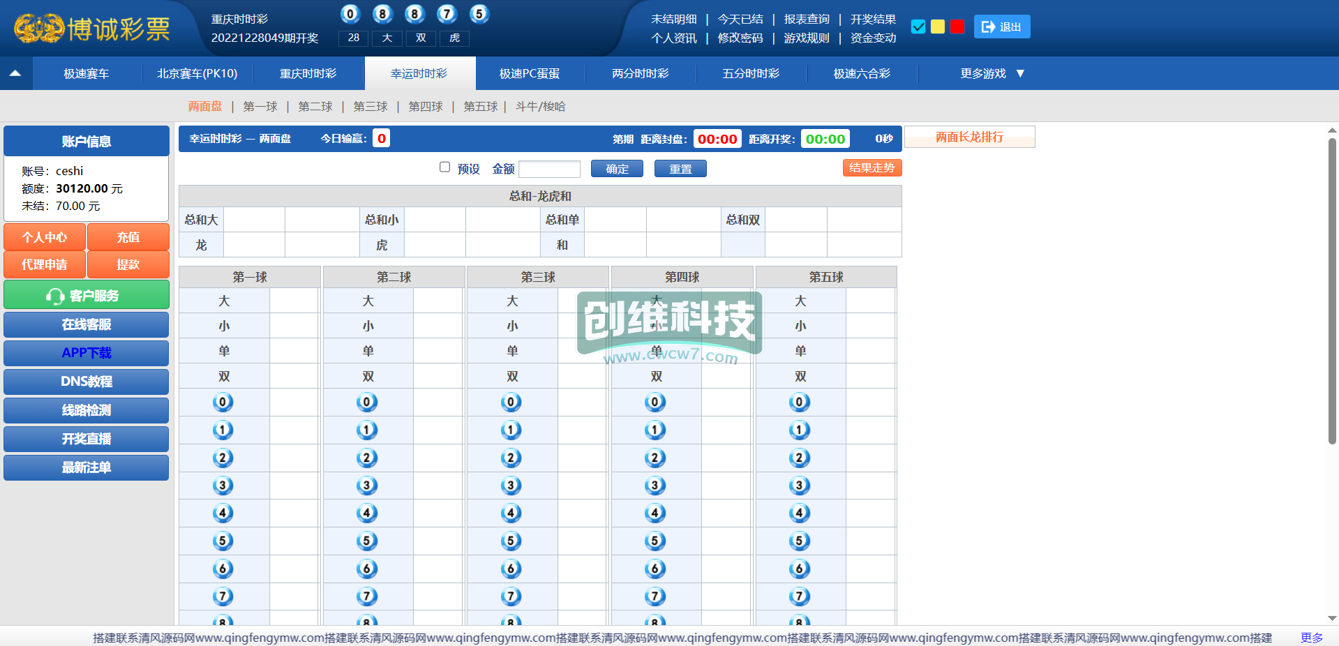1339x646 pixels.
Task: Select the 第一球 sub-menu
Action: tap(260, 106)
